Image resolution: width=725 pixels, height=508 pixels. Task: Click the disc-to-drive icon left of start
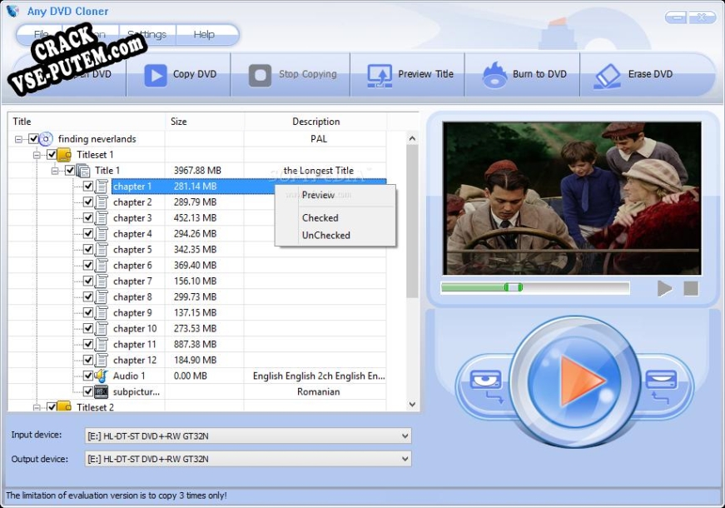coord(486,385)
